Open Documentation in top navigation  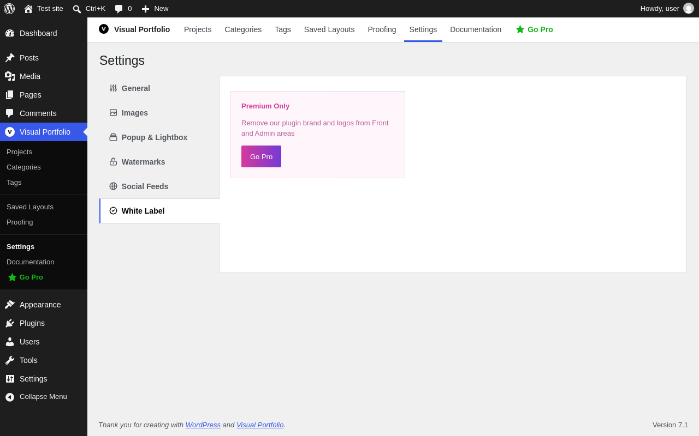[476, 29]
